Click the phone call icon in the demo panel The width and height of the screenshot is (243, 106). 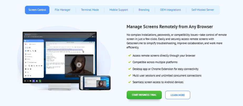click(x=30, y=51)
